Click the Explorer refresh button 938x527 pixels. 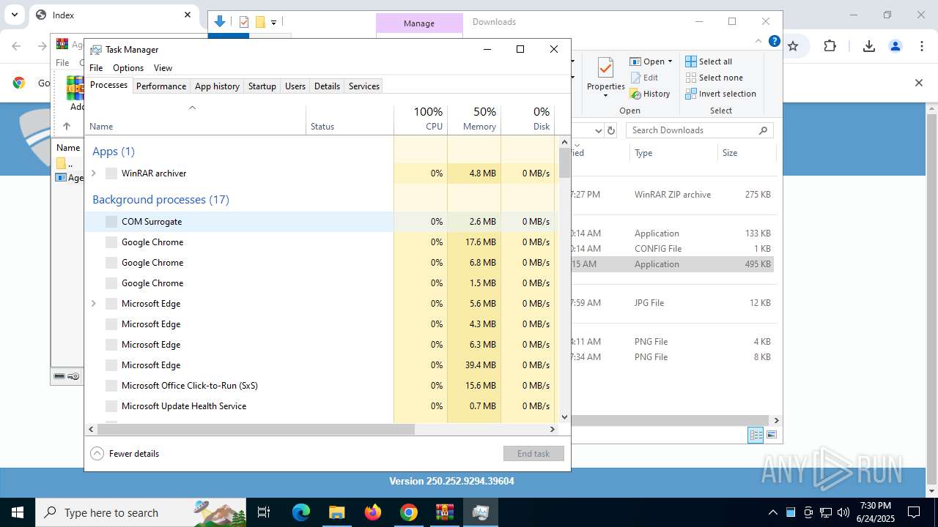click(611, 131)
